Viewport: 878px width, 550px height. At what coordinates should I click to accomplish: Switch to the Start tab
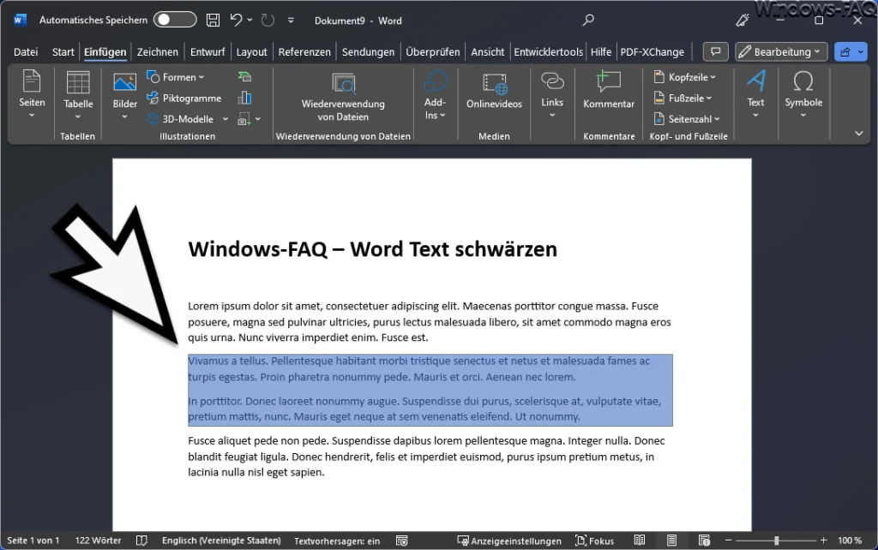pyautogui.click(x=63, y=51)
